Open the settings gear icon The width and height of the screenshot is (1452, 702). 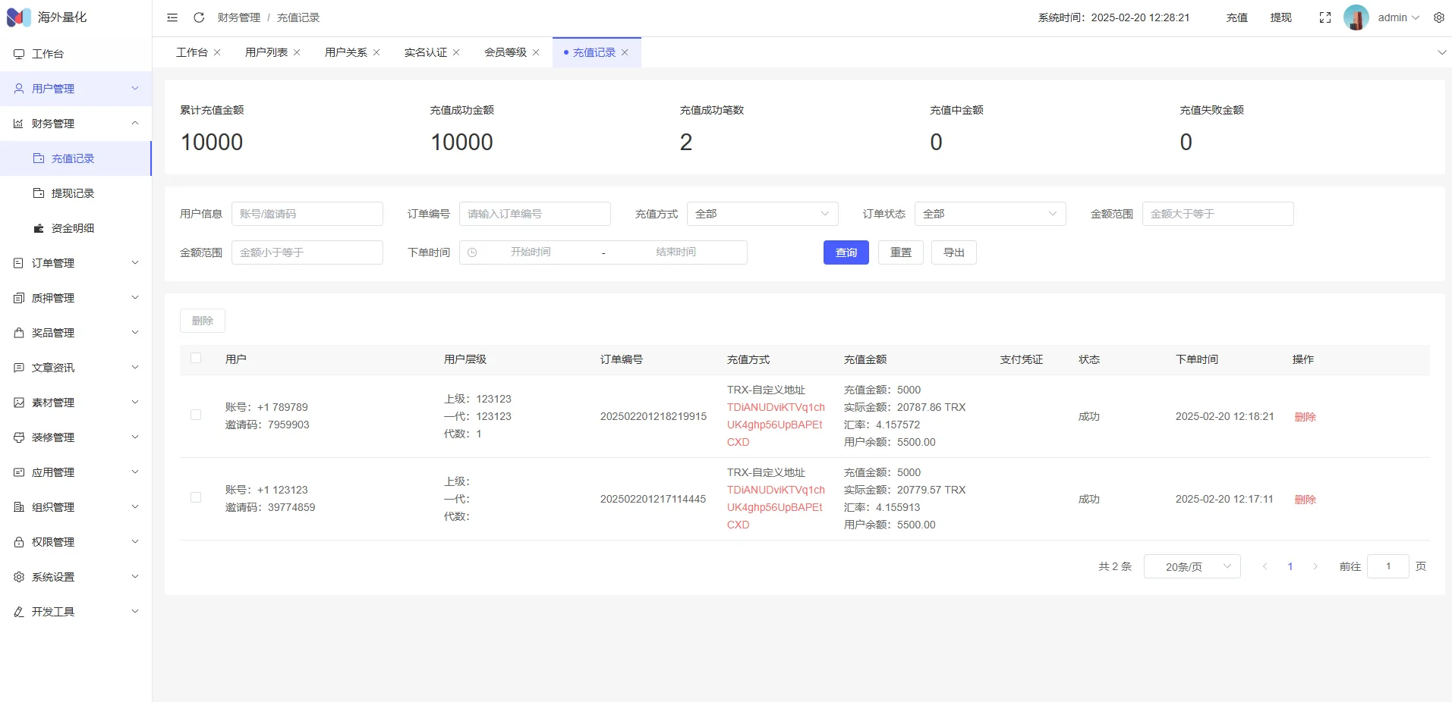1438,17
